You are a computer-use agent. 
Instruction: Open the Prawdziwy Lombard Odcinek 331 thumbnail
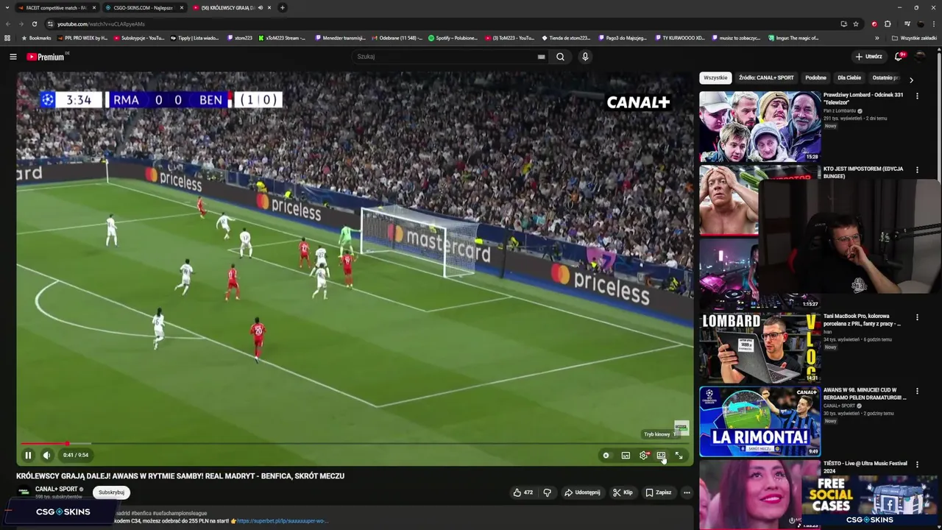pyautogui.click(x=760, y=126)
